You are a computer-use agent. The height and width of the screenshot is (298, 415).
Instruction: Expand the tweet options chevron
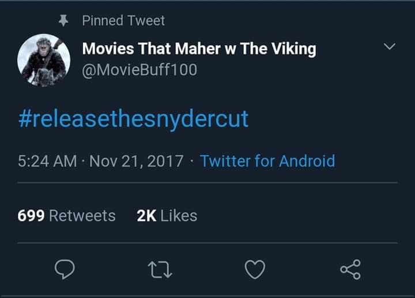click(390, 47)
